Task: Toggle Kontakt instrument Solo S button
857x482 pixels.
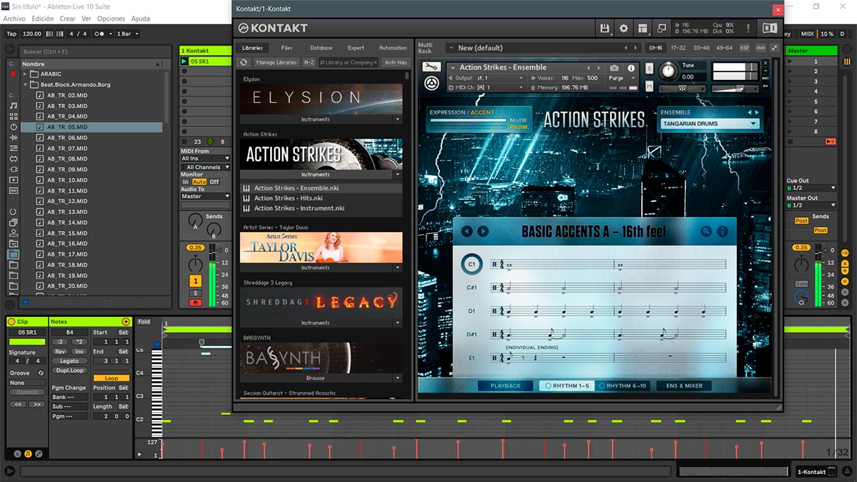Action: (x=649, y=68)
